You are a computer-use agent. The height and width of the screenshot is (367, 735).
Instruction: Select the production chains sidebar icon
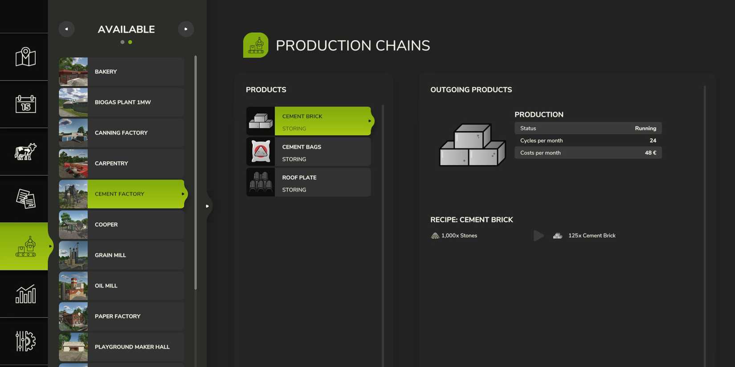(x=25, y=246)
